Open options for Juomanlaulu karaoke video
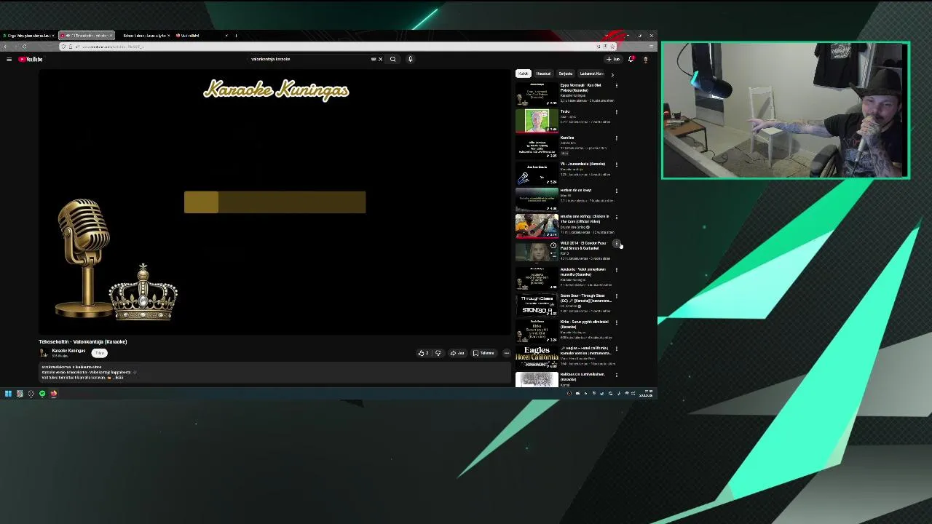This screenshot has height=524, width=932. (617, 164)
